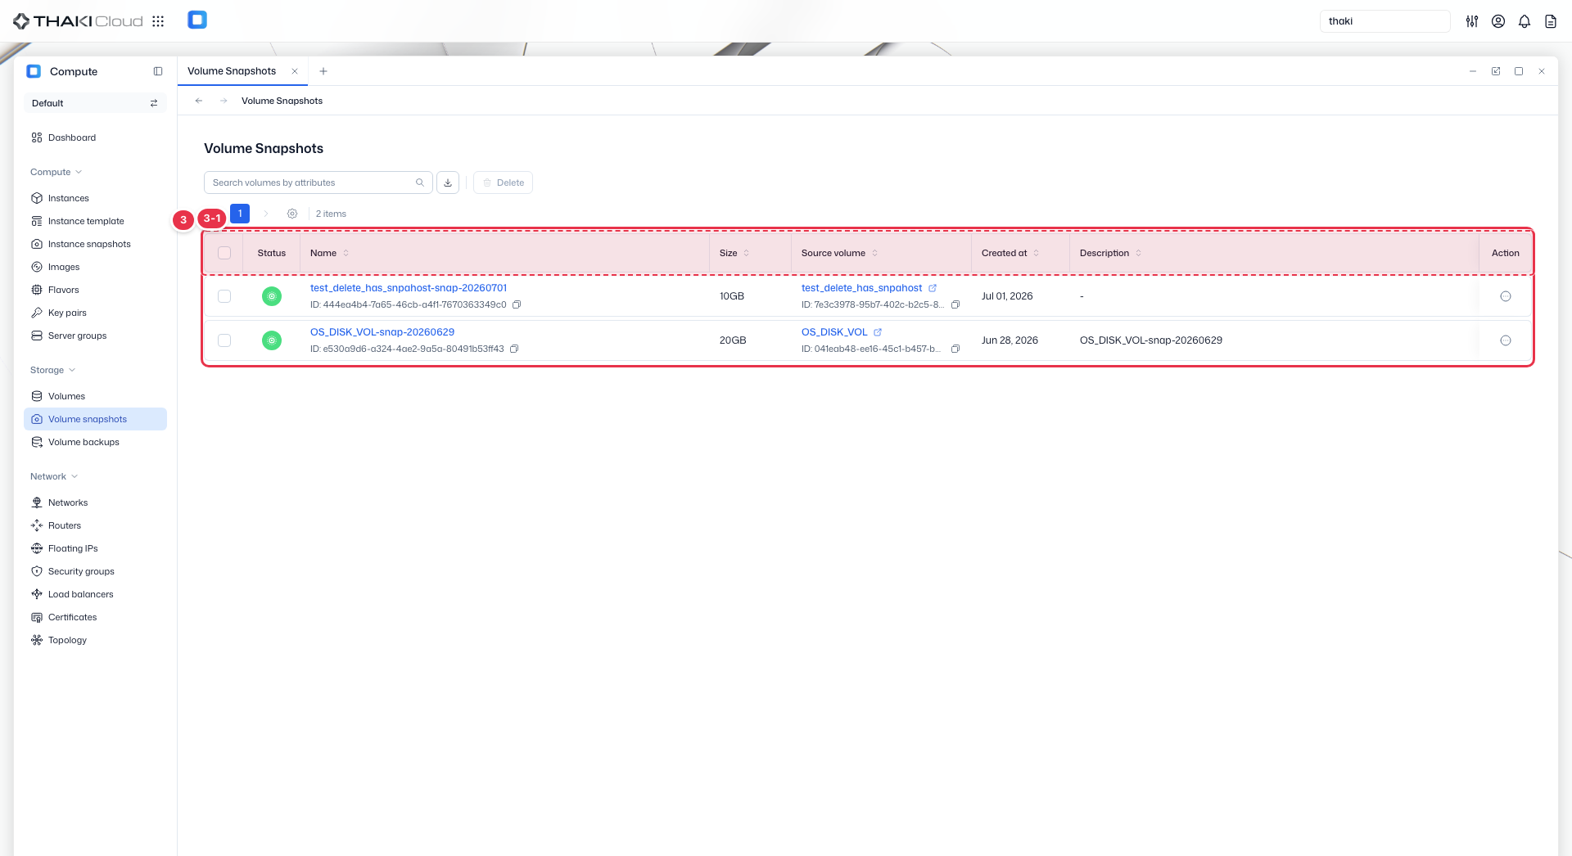
Task: Open OS_DISK_VOL source volume external link icon
Action: click(878, 332)
